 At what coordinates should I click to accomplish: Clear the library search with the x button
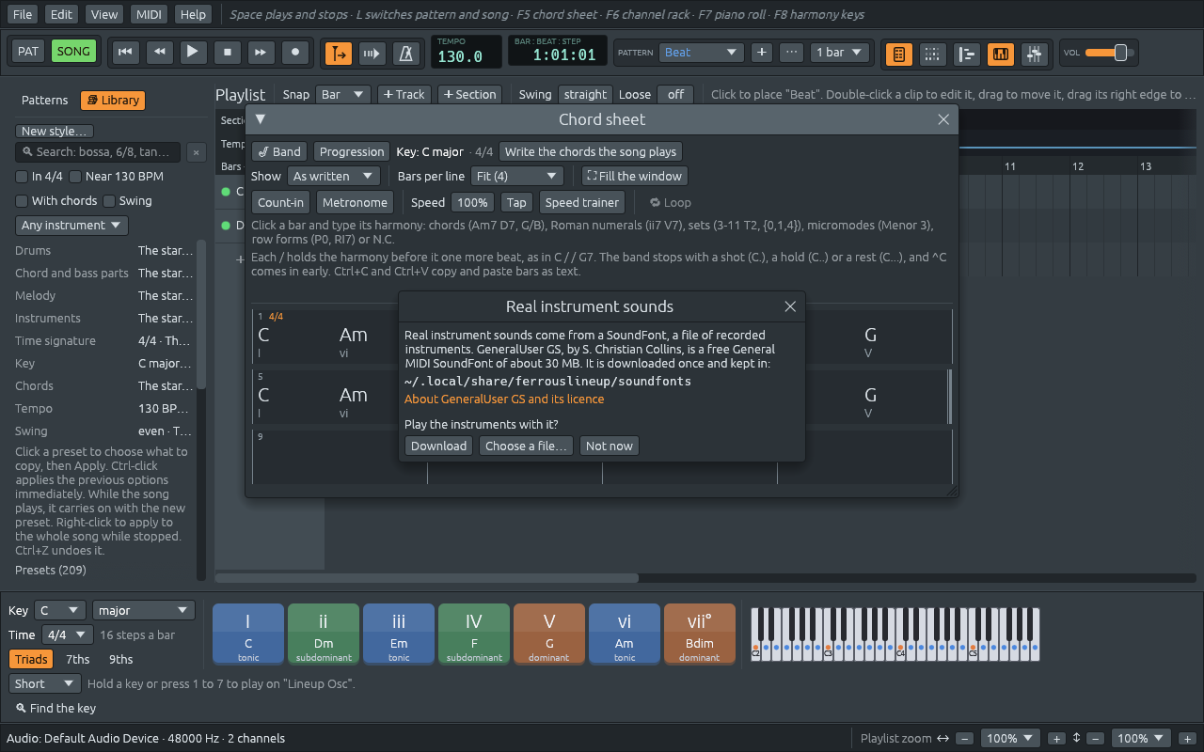pyautogui.click(x=197, y=152)
